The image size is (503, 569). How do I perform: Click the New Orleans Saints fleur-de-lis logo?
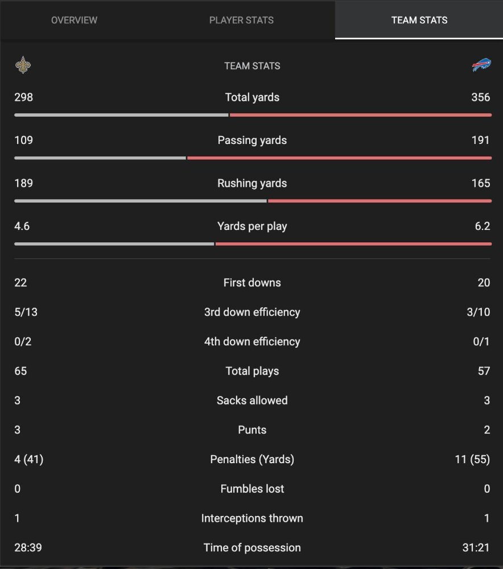23,65
